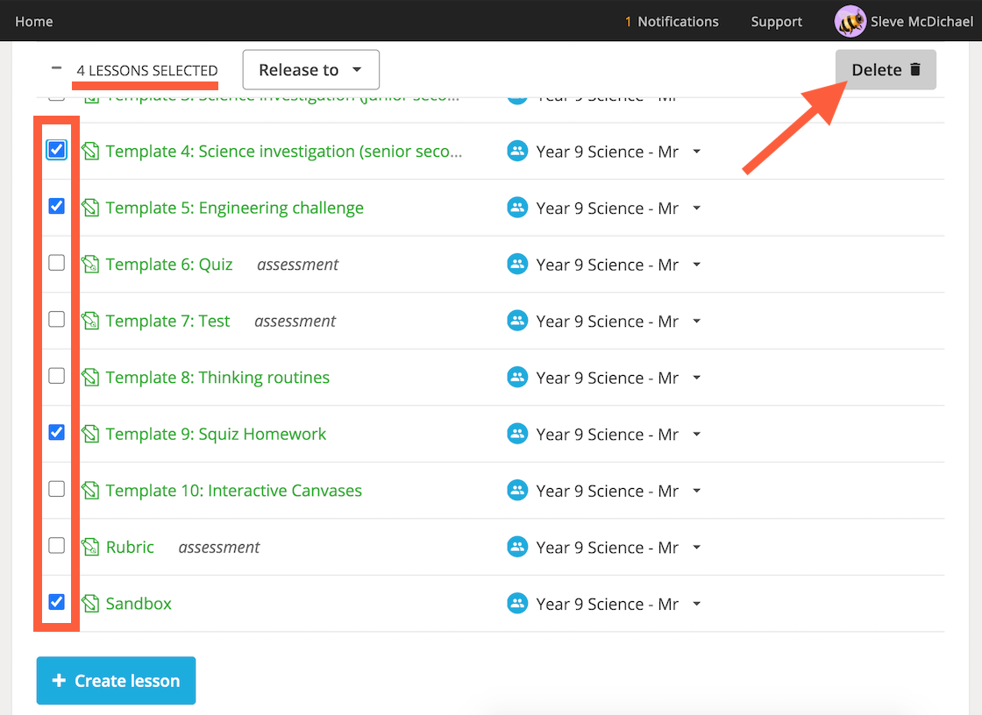Click the lesson icon beside Template 10
The image size is (982, 715).
click(x=90, y=490)
